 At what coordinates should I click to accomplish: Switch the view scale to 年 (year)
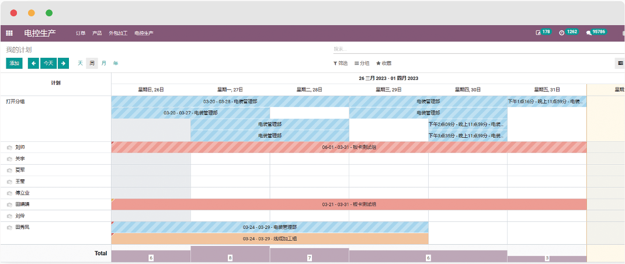pyautogui.click(x=116, y=63)
